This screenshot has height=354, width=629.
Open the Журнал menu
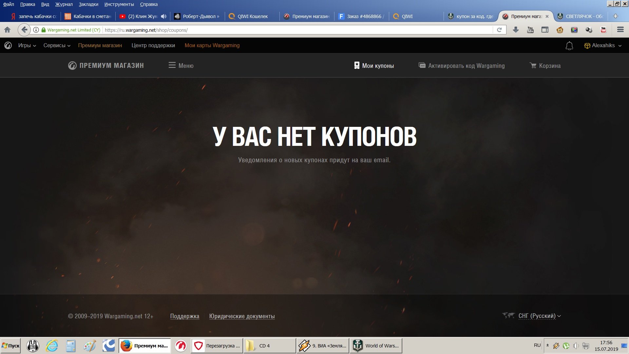coord(64,4)
